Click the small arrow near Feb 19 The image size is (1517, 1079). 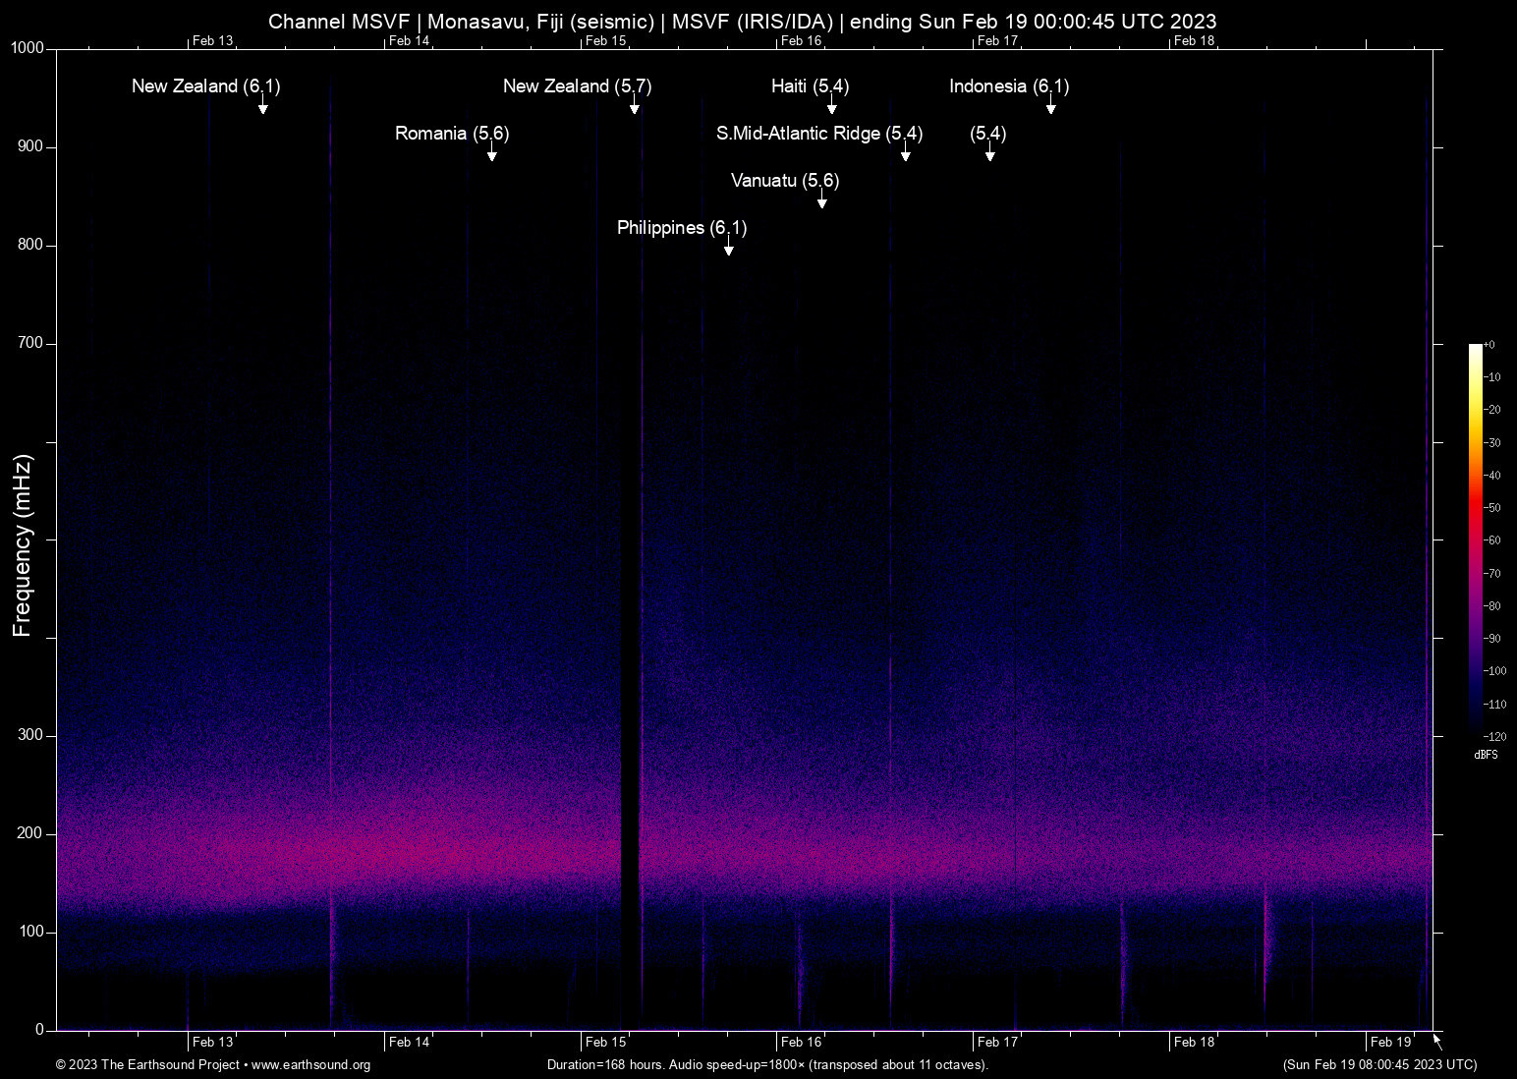(1435, 1043)
